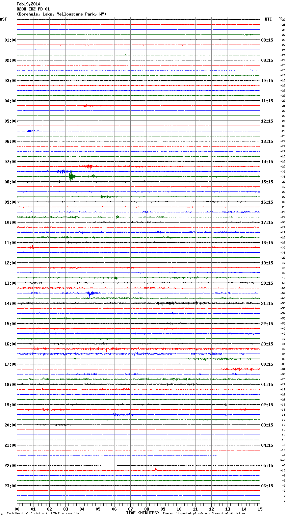287x518 pixels.
Task: Select the 19:00 MST row label
Action: click(x=10, y=405)
